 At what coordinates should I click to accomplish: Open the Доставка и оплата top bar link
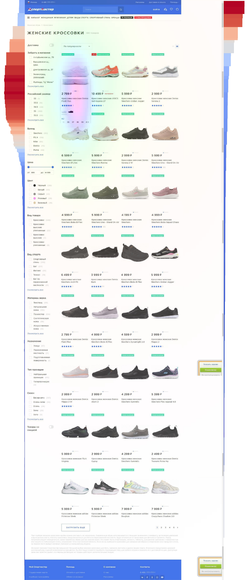(x=157, y=2)
